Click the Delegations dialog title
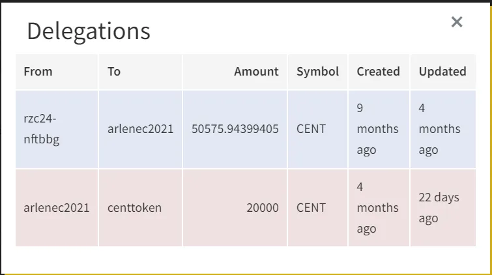 point(89,31)
